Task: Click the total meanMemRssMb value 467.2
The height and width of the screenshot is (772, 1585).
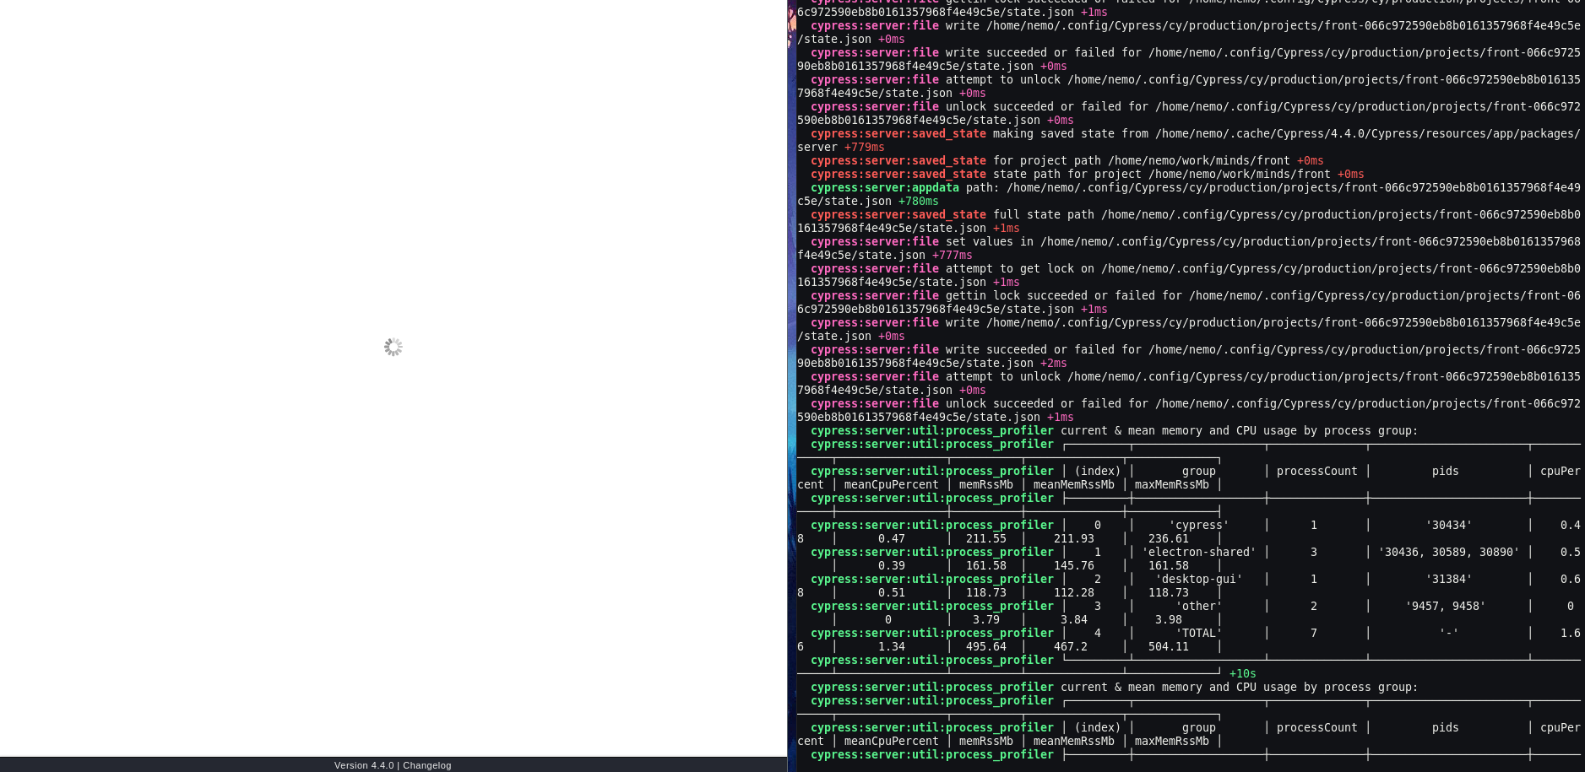Action: click(x=1070, y=646)
